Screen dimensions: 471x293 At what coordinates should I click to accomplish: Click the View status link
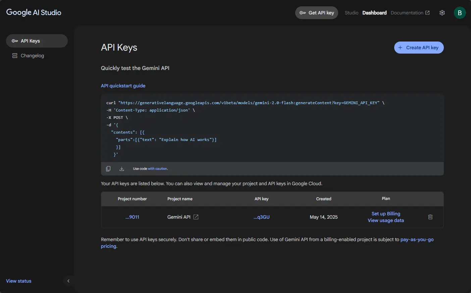click(x=19, y=281)
